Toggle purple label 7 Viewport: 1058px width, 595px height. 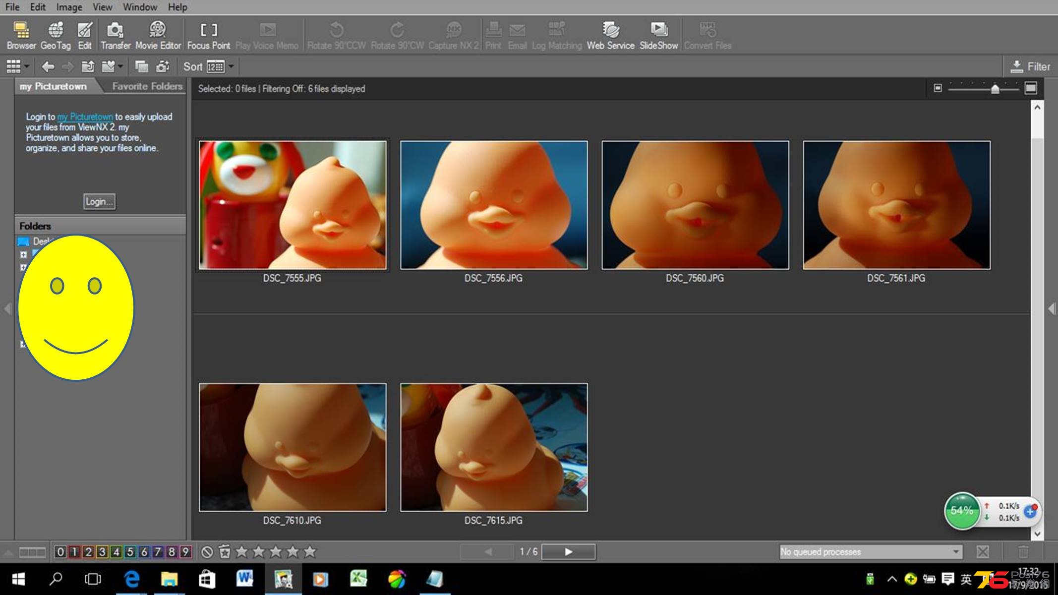point(158,552)
